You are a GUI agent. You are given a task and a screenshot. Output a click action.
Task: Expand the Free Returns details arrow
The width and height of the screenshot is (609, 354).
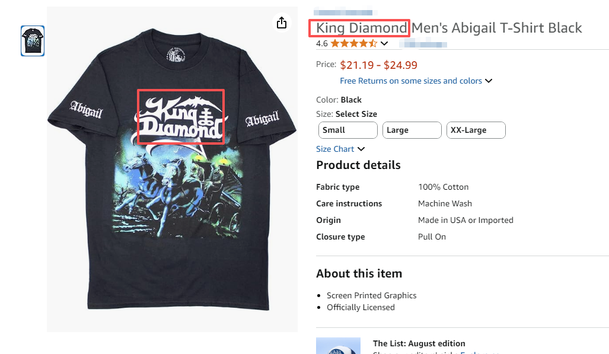[489, 81]
